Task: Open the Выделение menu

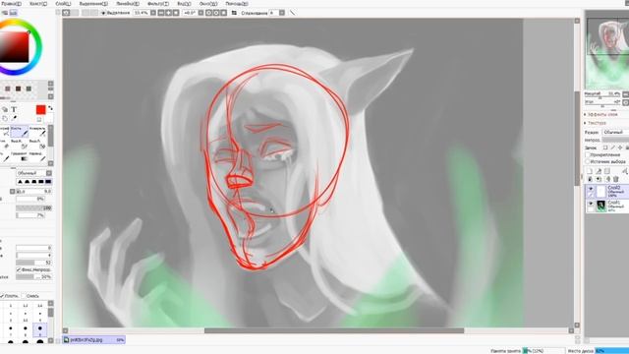Action: coord(93,3)
